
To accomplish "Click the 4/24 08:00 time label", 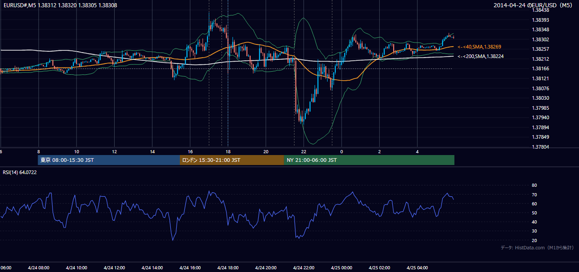I will [39, 268].
